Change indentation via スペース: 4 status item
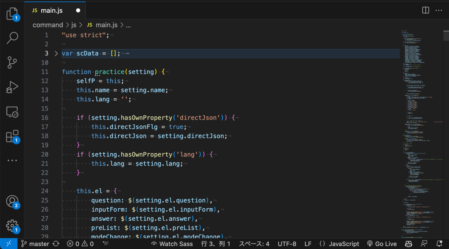This screenshot has height=249, width=449. (254, 243)
